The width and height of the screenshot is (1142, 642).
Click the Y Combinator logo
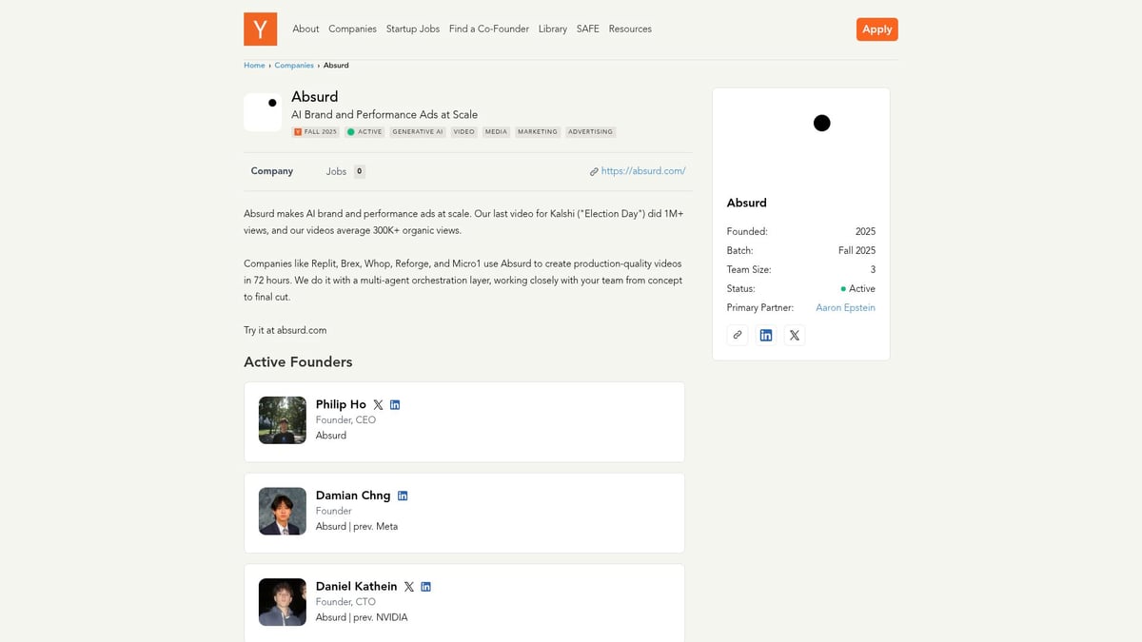[260, 29]
